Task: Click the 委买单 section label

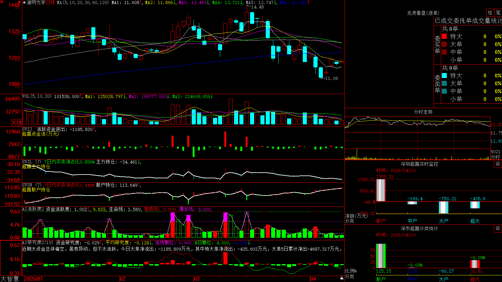Action: point(437,45)
